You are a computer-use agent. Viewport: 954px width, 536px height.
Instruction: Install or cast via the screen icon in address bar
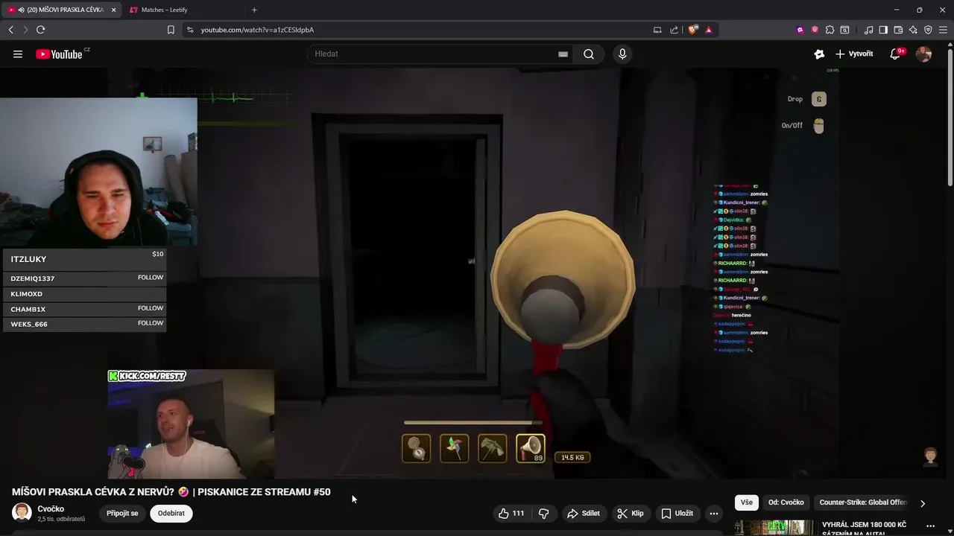point(657,30)
